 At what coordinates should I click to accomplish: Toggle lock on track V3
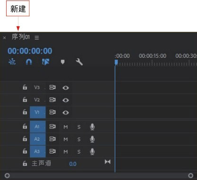coord(25,87)
